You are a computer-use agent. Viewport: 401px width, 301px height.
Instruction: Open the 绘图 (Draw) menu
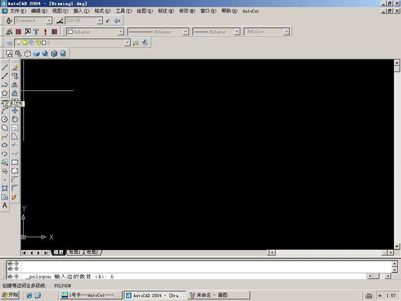(x=145, y=11)
